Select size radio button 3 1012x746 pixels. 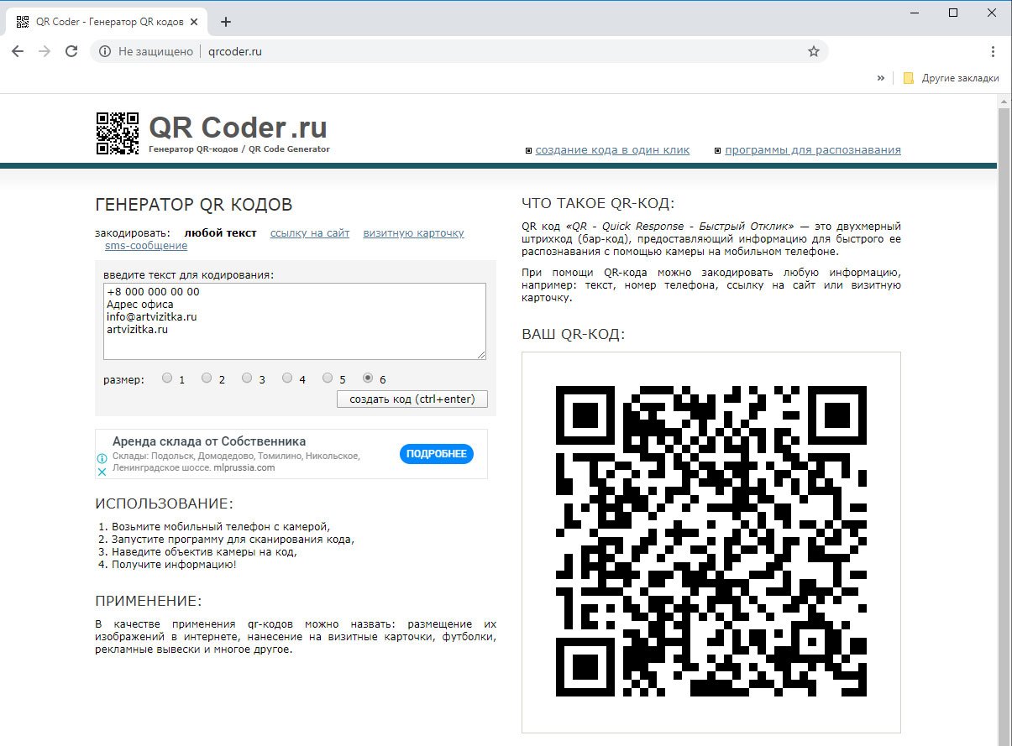click(248, 378)
